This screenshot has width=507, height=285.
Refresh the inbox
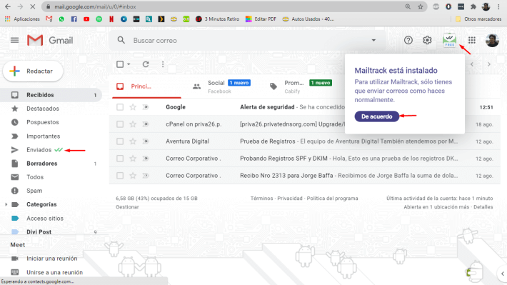(146, 64)
